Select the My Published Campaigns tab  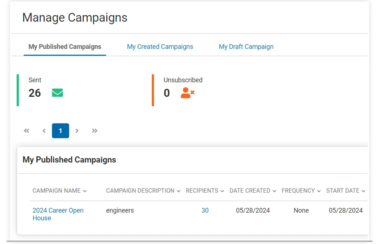pos(65,47)
